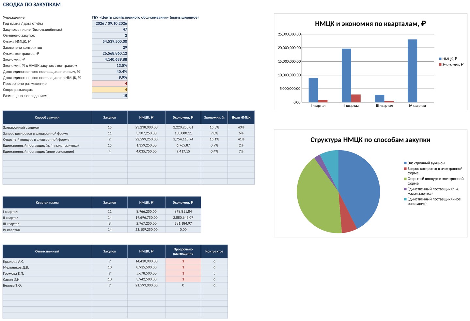Click chart title "НМЦК и экономия по кварталам, ₽"

[x=370, y=24]
